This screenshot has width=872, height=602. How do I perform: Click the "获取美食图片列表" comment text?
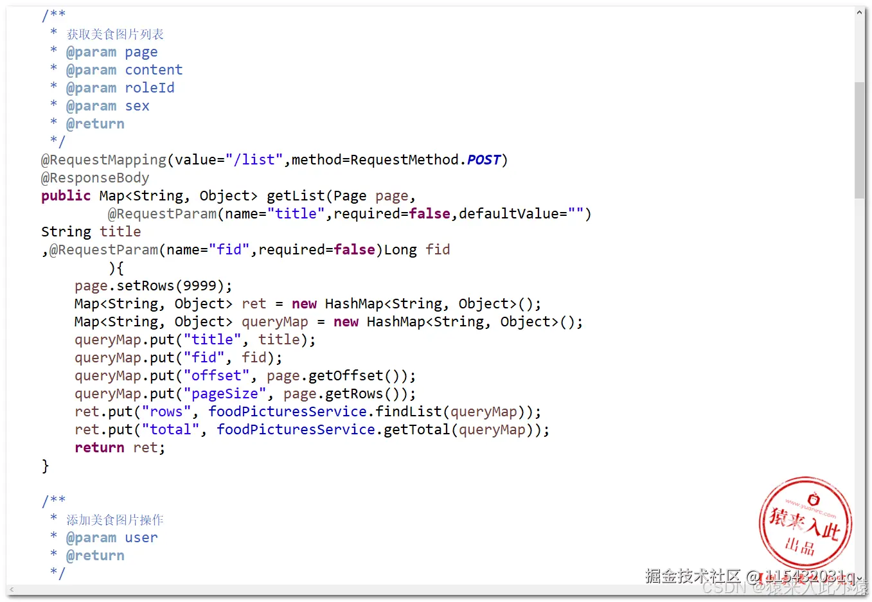tap(115, 34)
